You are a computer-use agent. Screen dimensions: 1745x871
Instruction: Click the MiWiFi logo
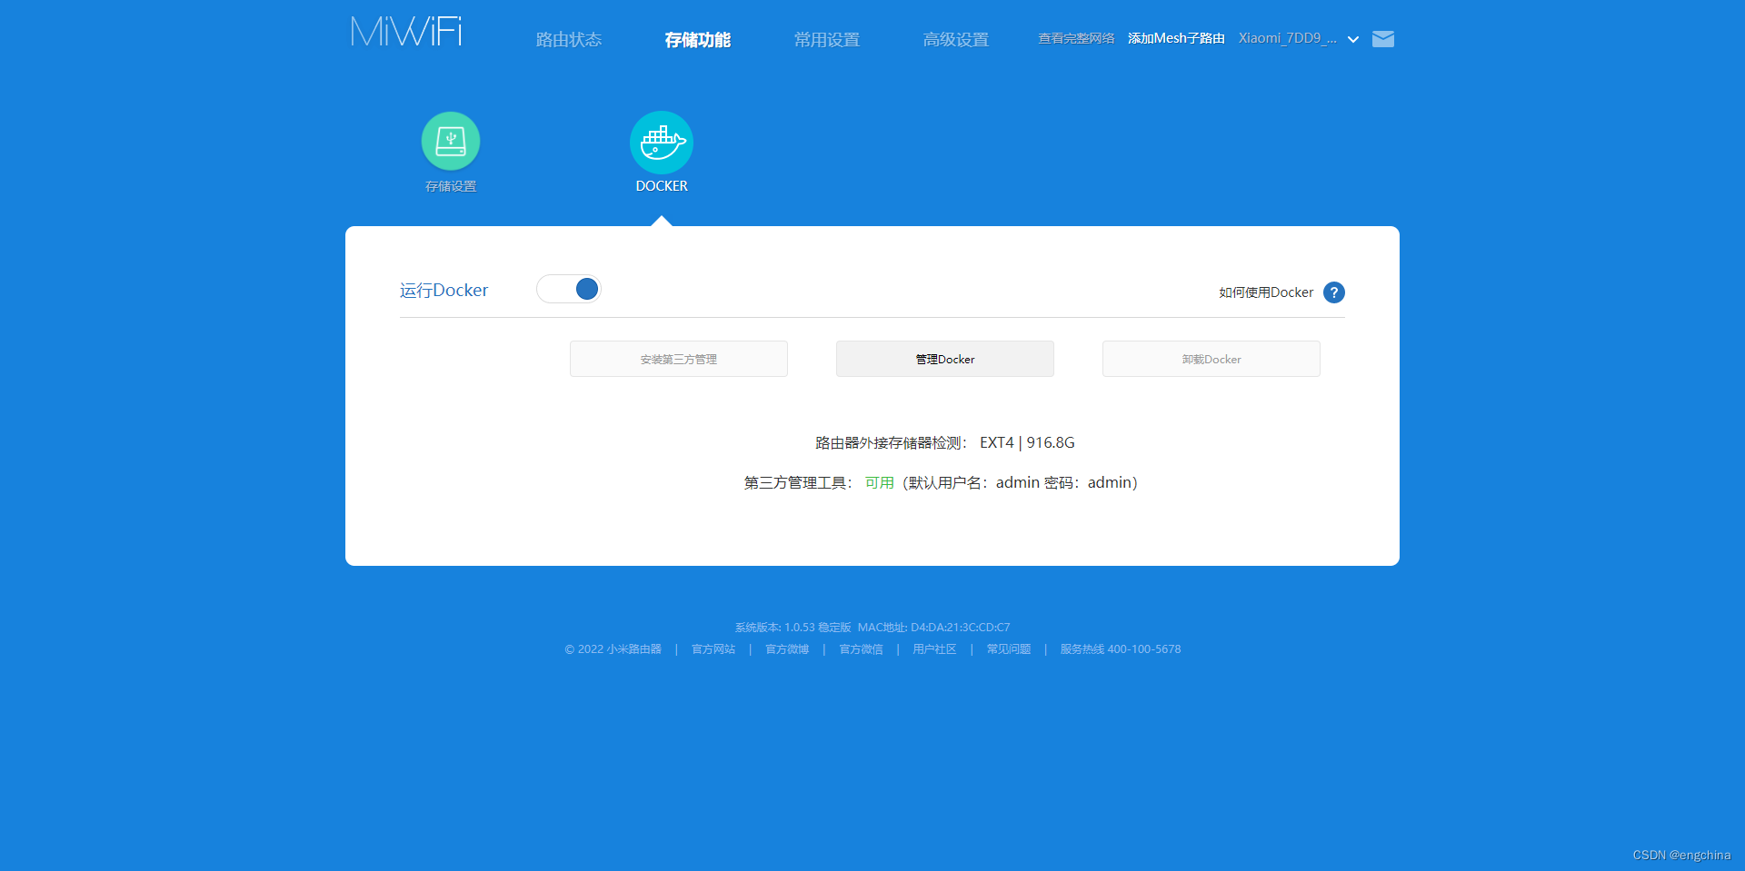click(406, 32)
